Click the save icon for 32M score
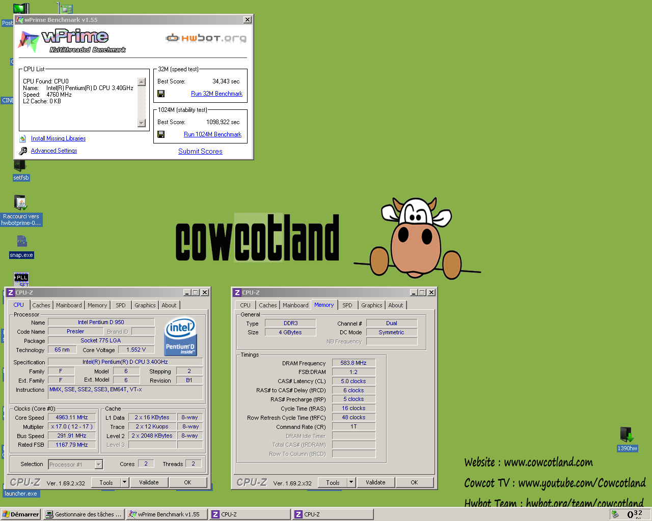 161,94
